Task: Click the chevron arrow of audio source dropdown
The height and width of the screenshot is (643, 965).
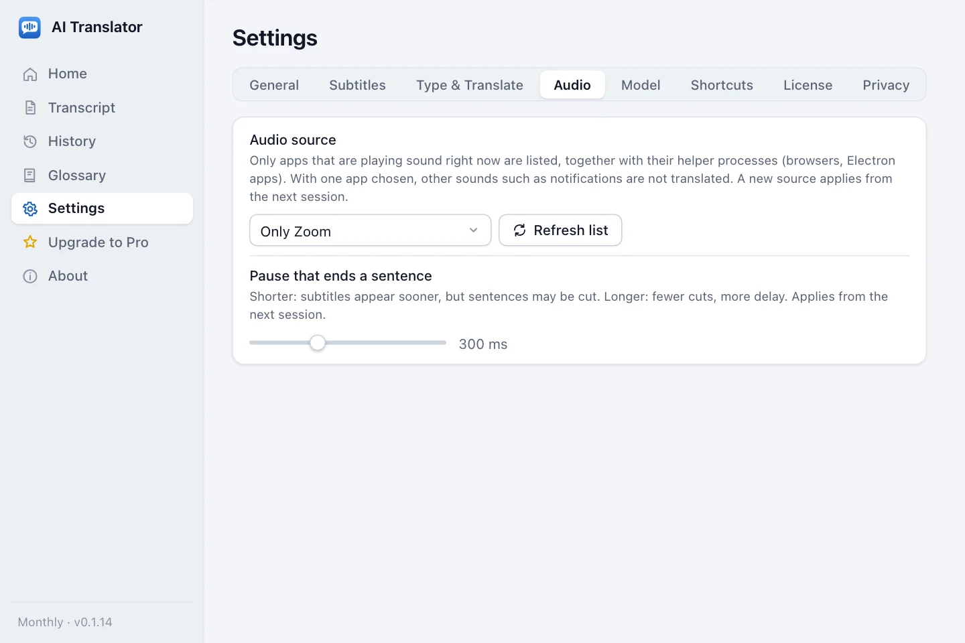Action: [474, 230]
